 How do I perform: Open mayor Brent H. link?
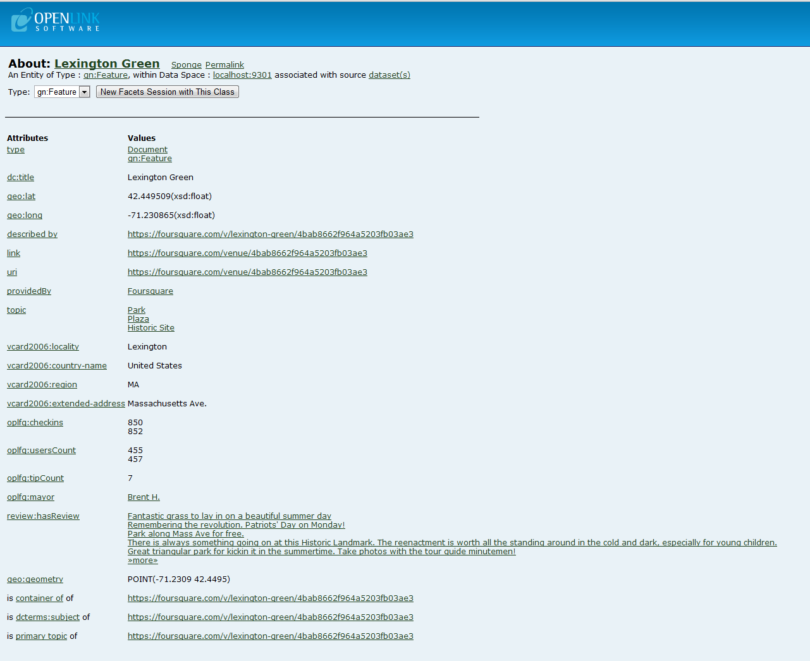(144, 497)
